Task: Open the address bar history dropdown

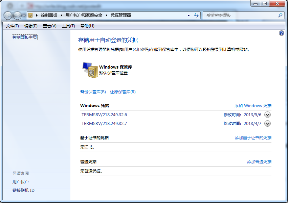Action: [x=189, y=16]
